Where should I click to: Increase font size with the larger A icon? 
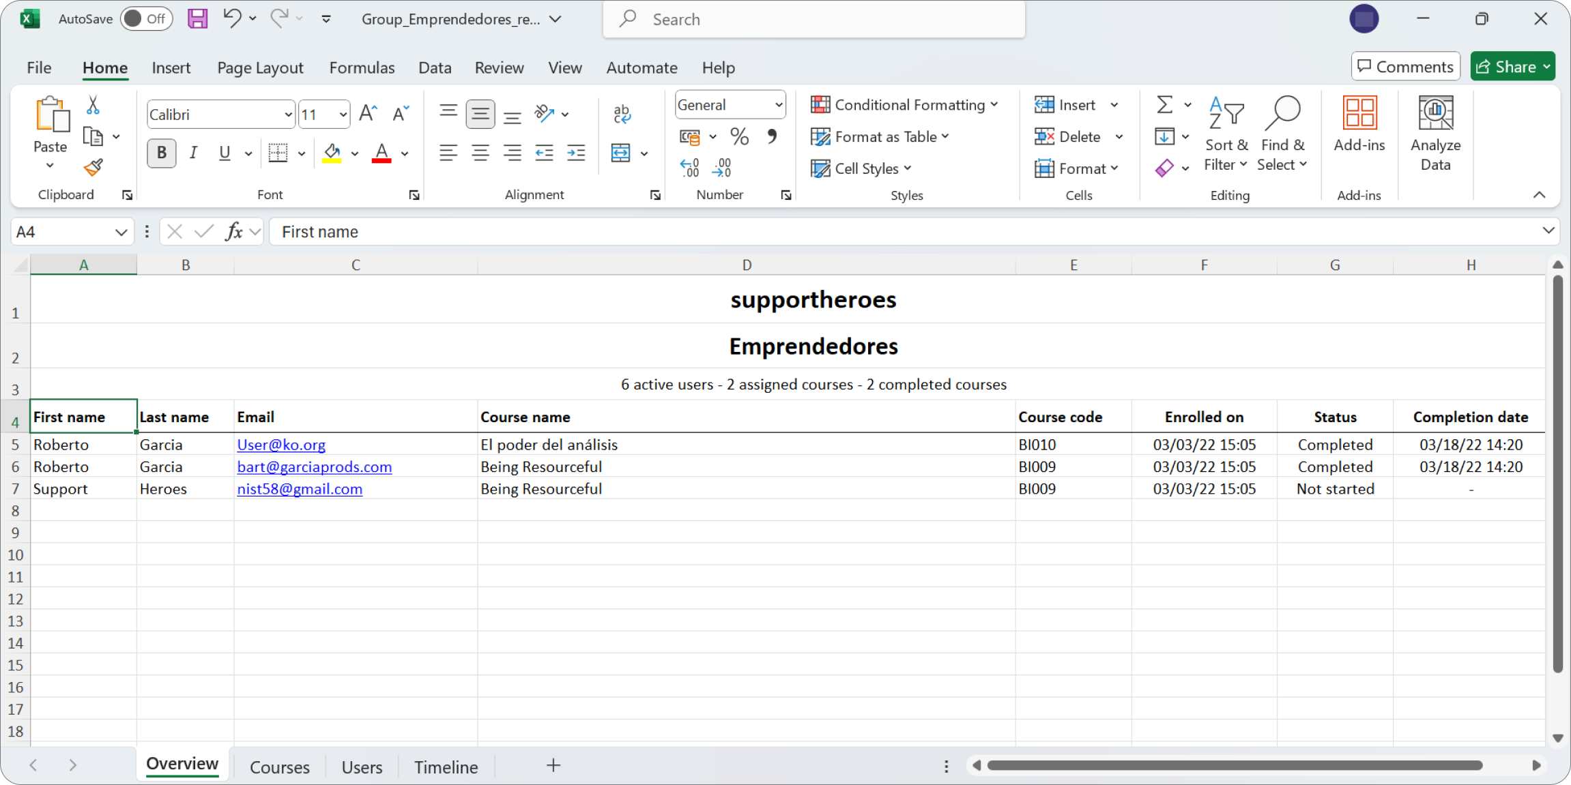(x=369, y=113)
